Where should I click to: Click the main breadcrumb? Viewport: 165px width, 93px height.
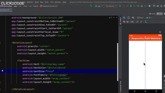pos(25,6)
